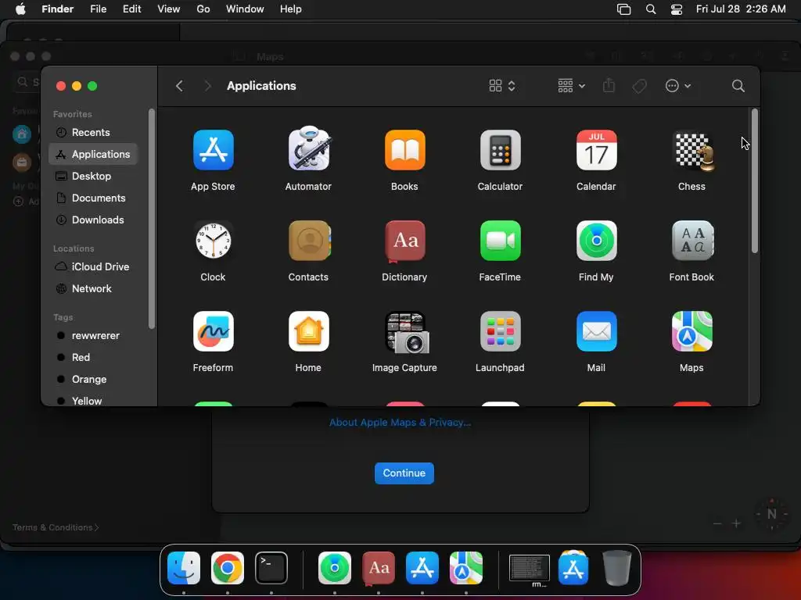
Task: Select the Red tag in sidebar
Action: 93,358
